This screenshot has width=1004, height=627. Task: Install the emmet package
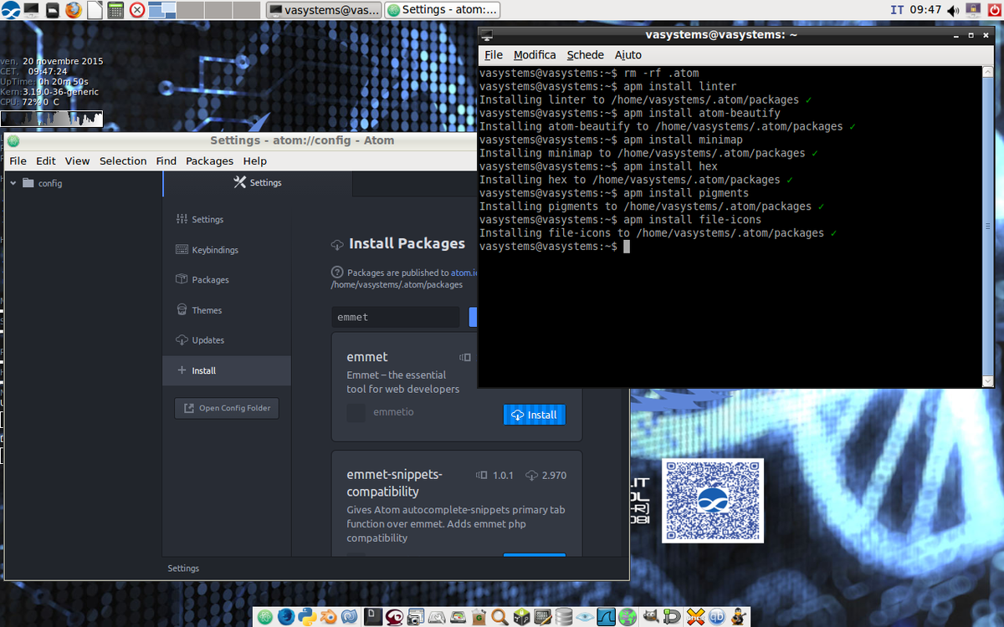click(x=535, y=415)
